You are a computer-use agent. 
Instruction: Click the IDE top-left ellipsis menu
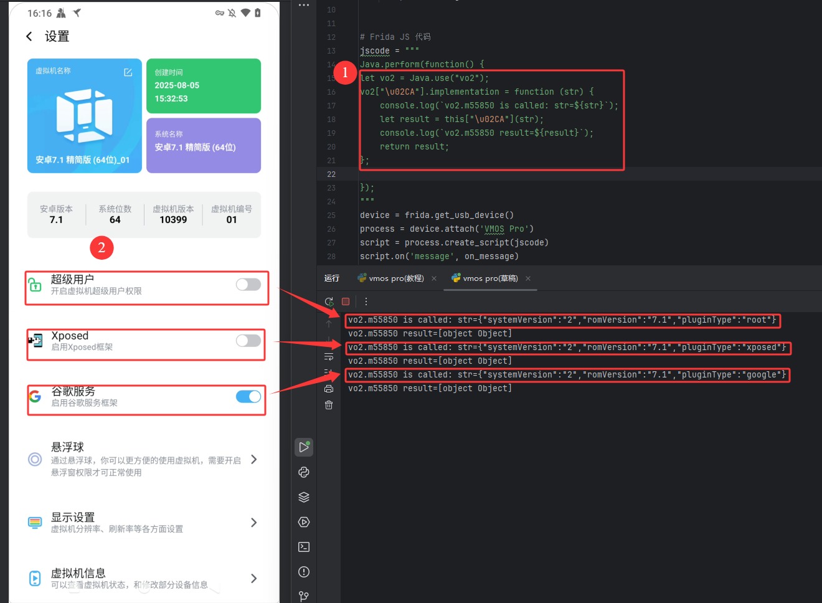pyautogui.click(x=304, y=5)
